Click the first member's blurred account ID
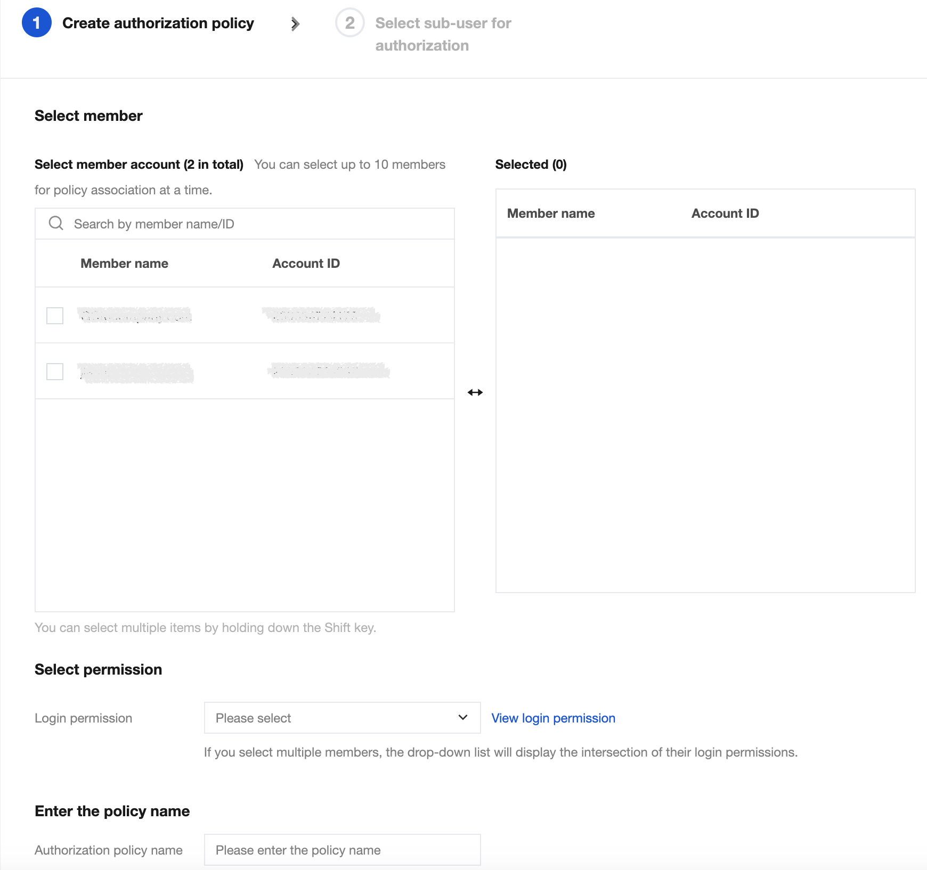927x870 pixels. pos(321,315)
